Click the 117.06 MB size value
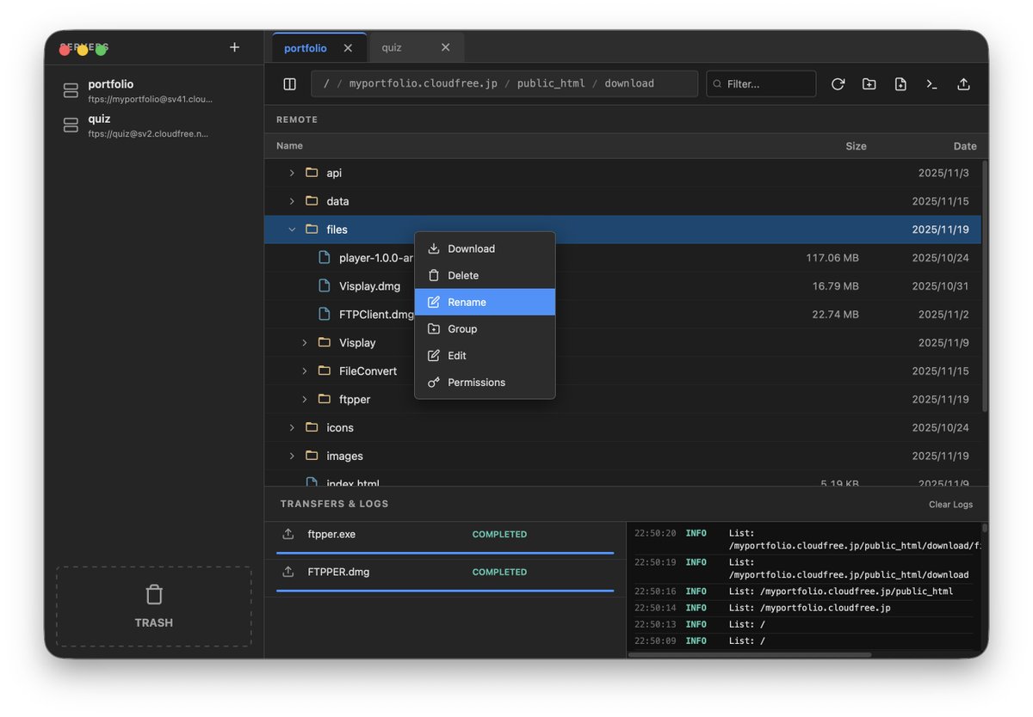Image resolution: width=1033 pixels, height=717 pixels. click(x=832, y=258)
